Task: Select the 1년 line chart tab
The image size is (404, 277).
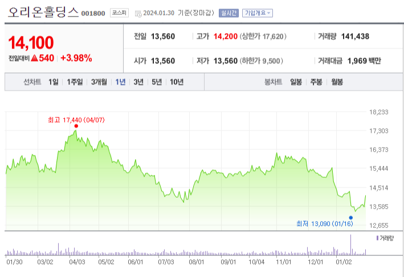Action: 120,82
